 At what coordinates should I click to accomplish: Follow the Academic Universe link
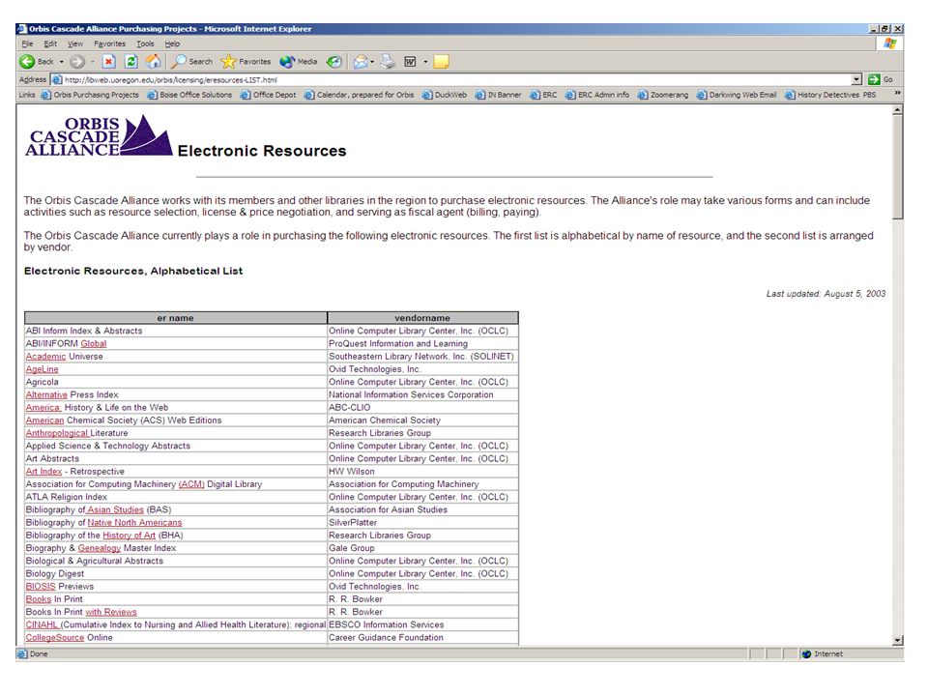click(x=45, y=357)
